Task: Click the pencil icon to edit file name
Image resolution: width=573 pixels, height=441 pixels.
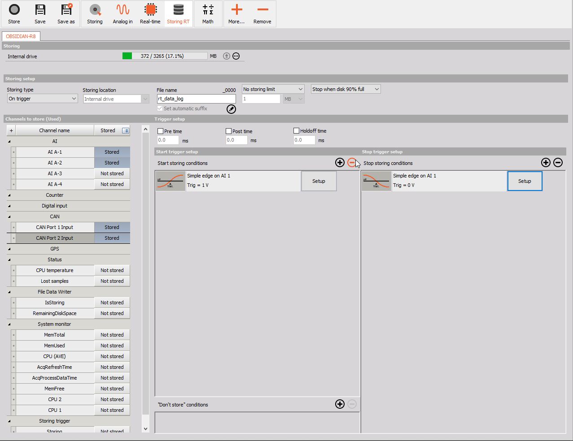Action: (x=231, y=109)
